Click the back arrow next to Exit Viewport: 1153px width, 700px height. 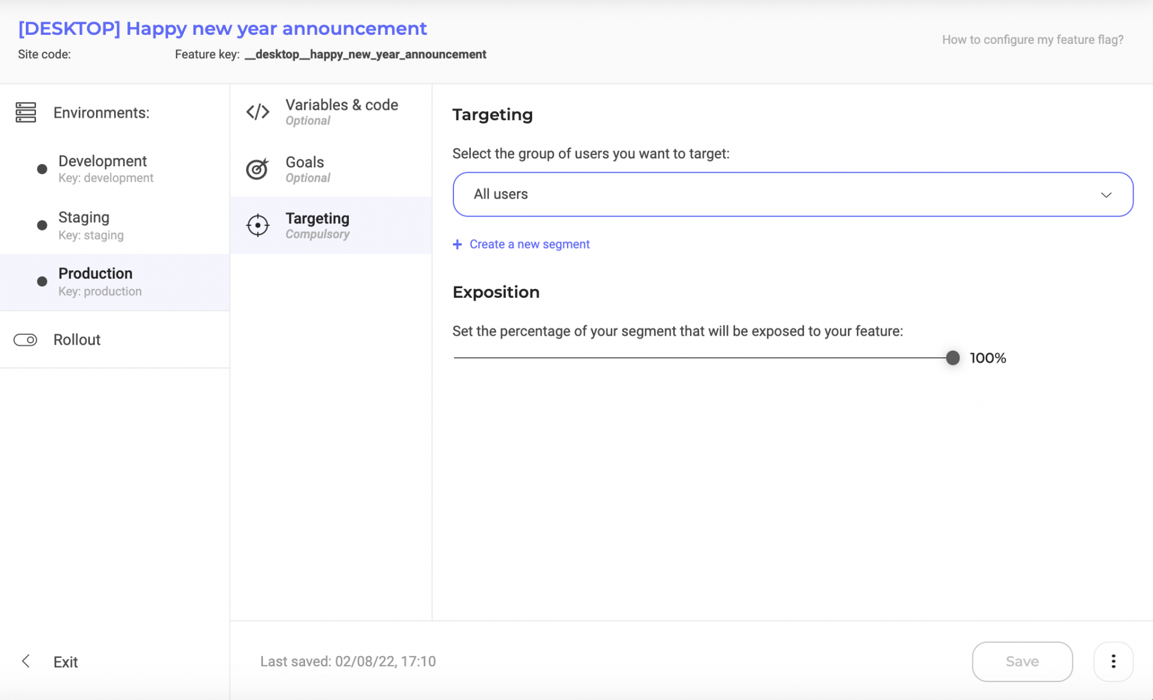(26, 661)
